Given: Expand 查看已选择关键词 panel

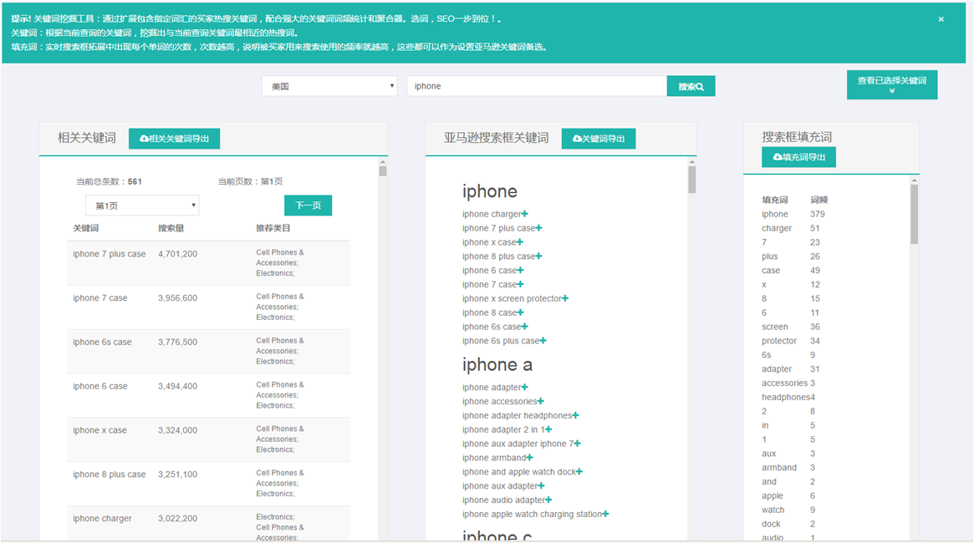Looking at the screenshot, I should point(891,84).
